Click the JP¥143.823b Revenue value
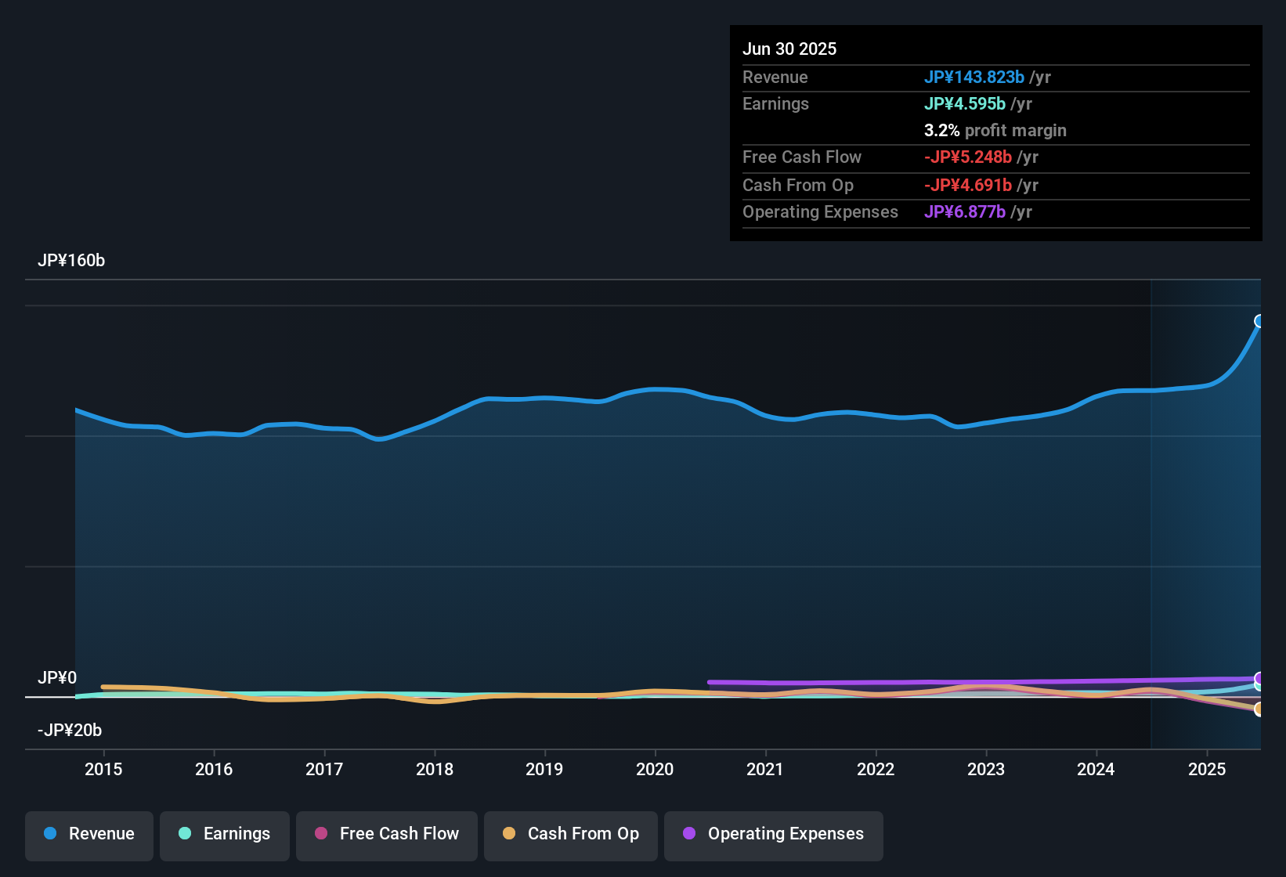 [x=975, y=78]
